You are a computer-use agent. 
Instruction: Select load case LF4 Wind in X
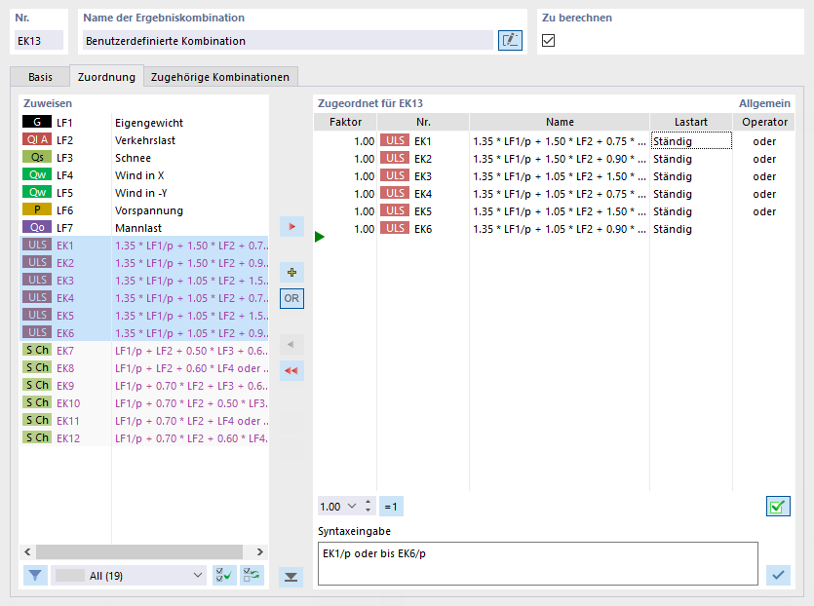point(144,175)
